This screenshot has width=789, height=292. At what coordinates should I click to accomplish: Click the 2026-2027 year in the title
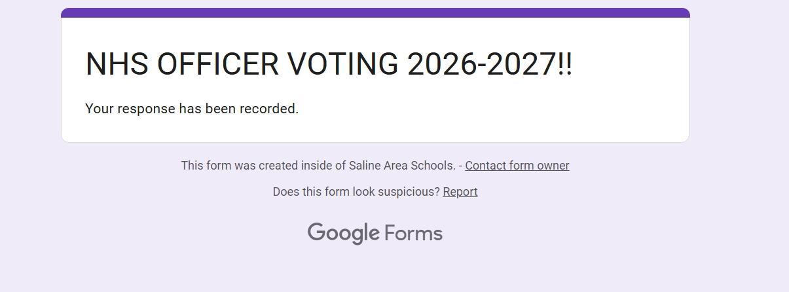481,64
